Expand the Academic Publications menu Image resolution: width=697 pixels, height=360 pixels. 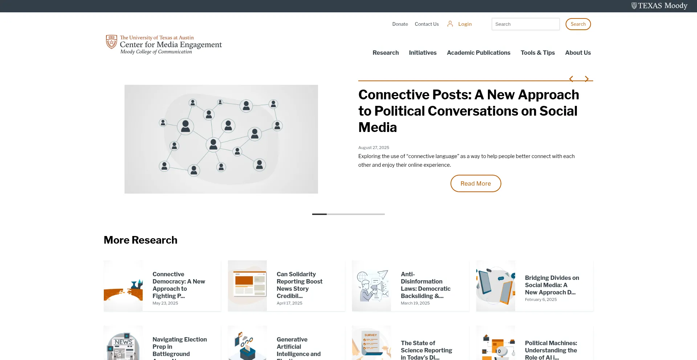pos(478,53)
